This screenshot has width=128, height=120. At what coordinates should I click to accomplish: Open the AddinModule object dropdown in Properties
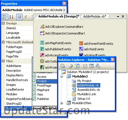click(x=64, y=10)
